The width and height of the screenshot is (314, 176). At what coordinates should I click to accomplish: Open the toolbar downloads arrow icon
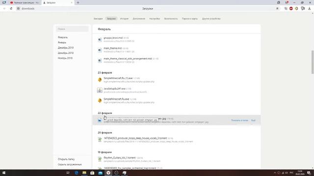point(310,9)
